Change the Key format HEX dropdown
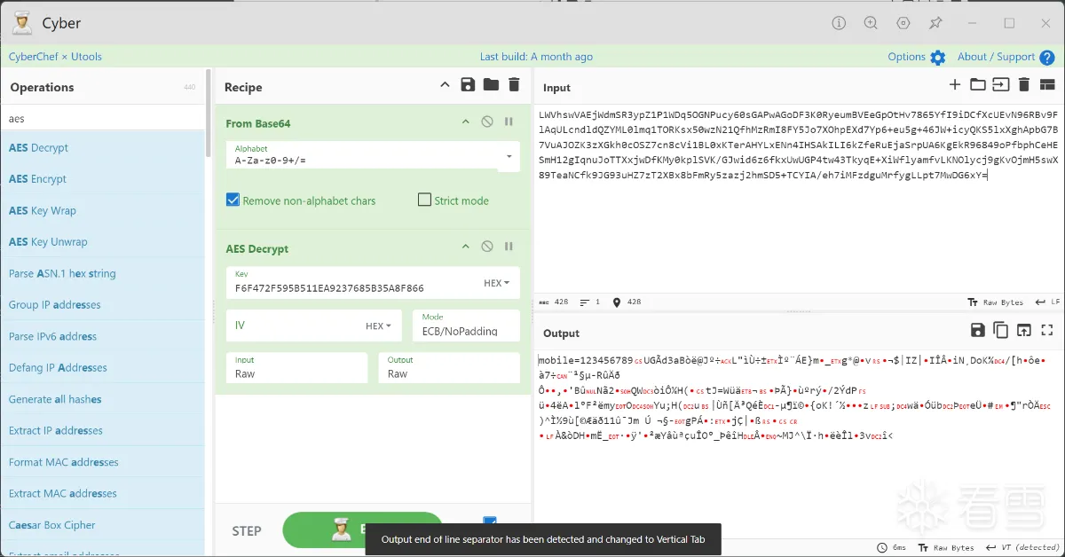 click(496, 283)
